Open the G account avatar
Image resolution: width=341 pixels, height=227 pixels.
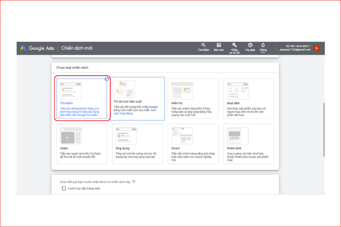tap(317, 48)
